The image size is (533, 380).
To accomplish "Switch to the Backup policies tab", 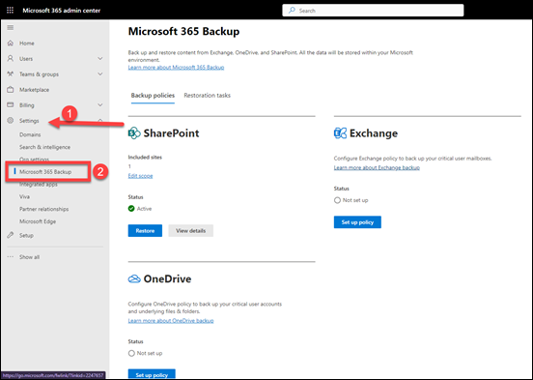I will point(153,96).
